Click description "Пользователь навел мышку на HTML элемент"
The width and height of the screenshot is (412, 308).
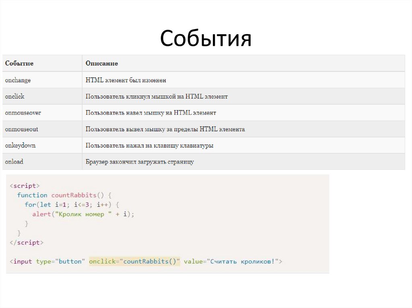(x=151, y=113)
